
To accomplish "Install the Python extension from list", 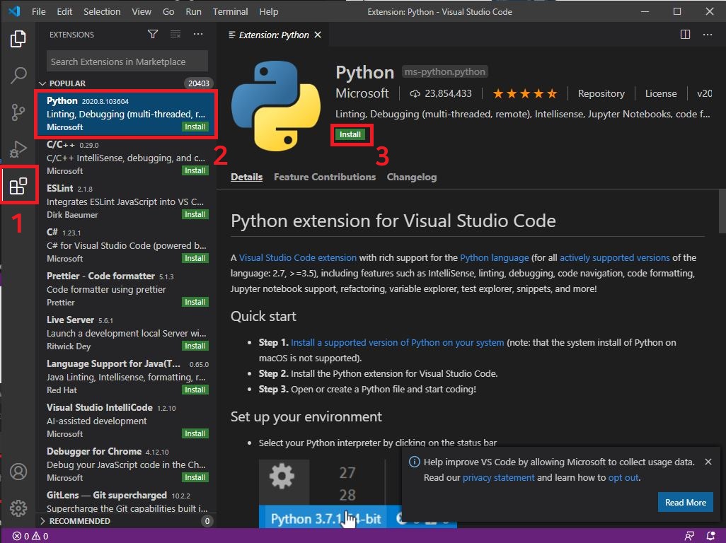I will [x=195, y=127].
